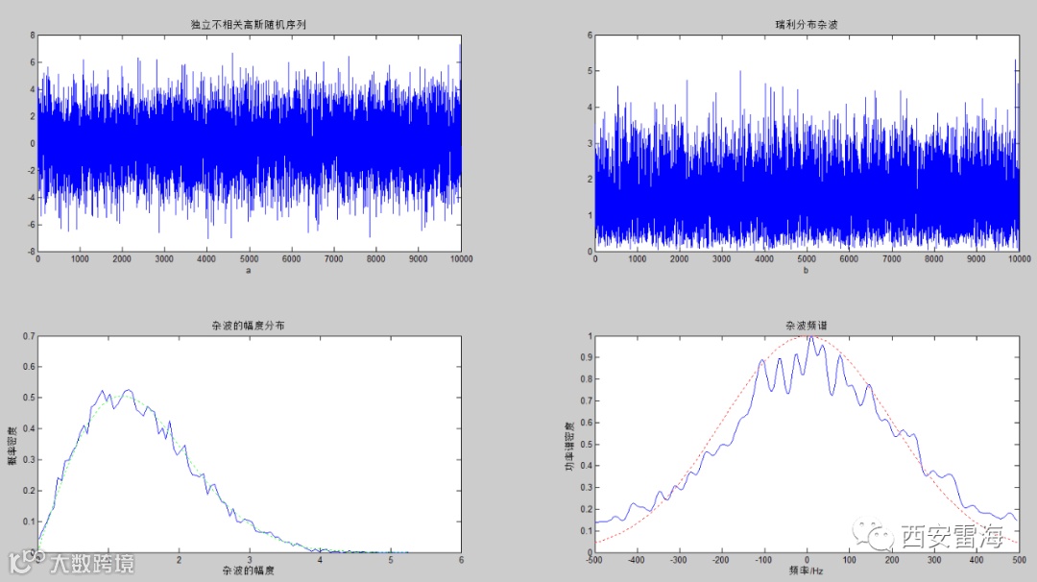Viewport: 1037px width, 582px height.
Task: Click inside the amplitude distribution plot
Action: coord(250,445)
